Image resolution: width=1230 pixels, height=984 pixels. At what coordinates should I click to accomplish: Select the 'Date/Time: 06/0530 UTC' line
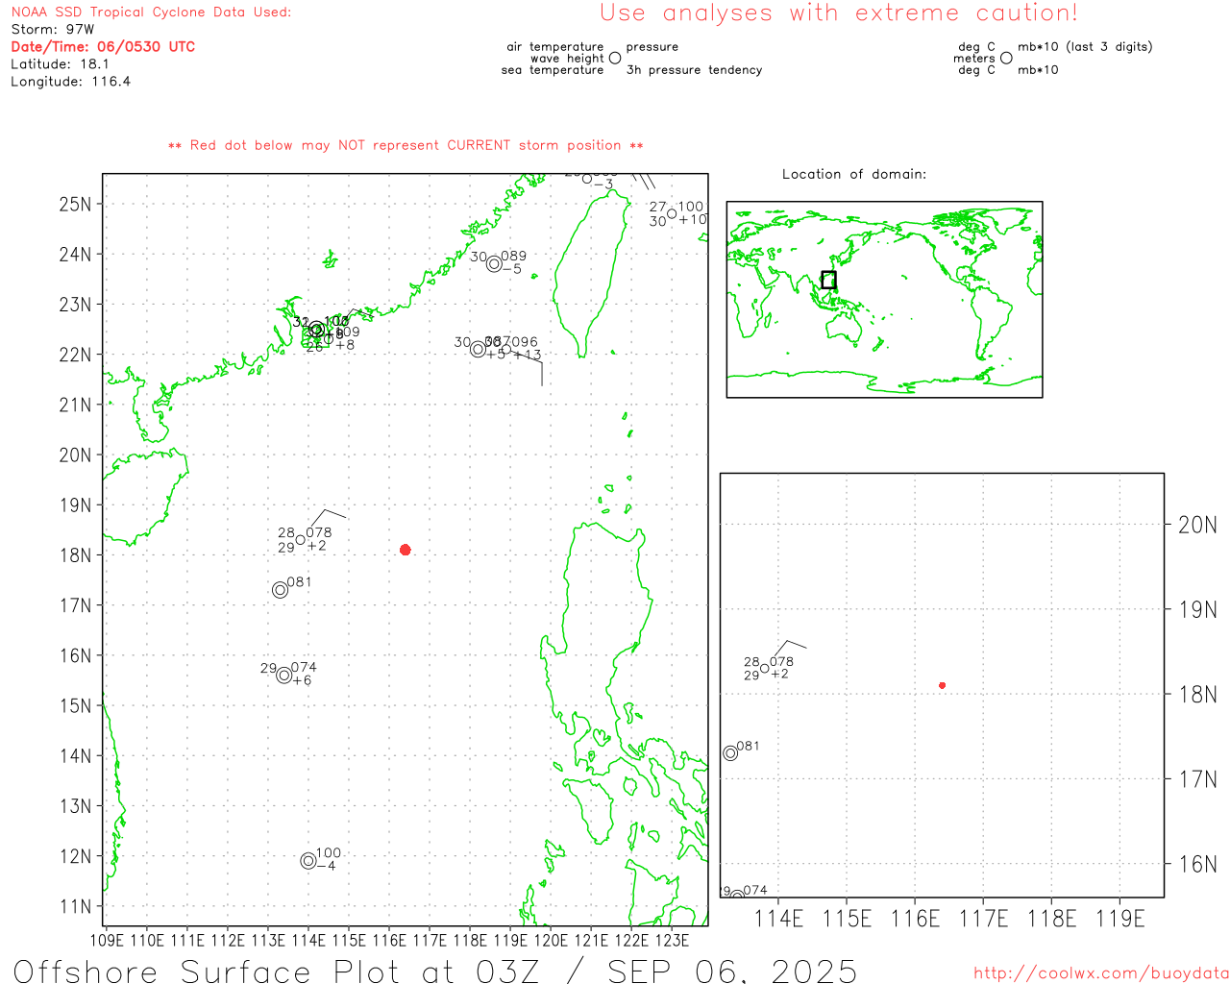coord(103,46)
